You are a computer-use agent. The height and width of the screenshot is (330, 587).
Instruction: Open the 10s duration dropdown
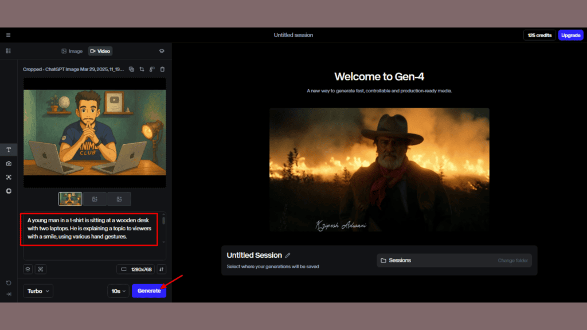click(118, 291)
